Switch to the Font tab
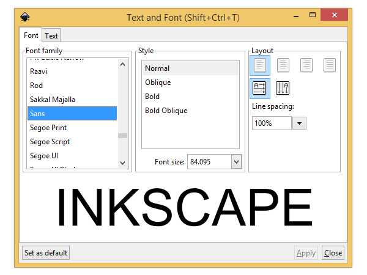The image size is (367, 275). 31,35
